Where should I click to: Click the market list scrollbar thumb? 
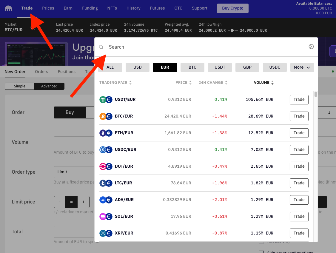[316, 94]
